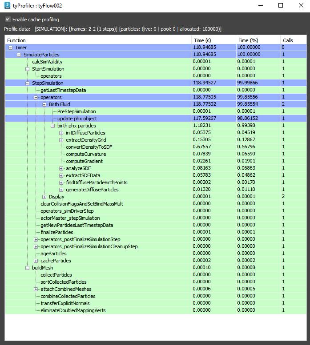310x345 pixels.
Task: Maximize the tyProfiler window
Action: click(x=281, y=5)
